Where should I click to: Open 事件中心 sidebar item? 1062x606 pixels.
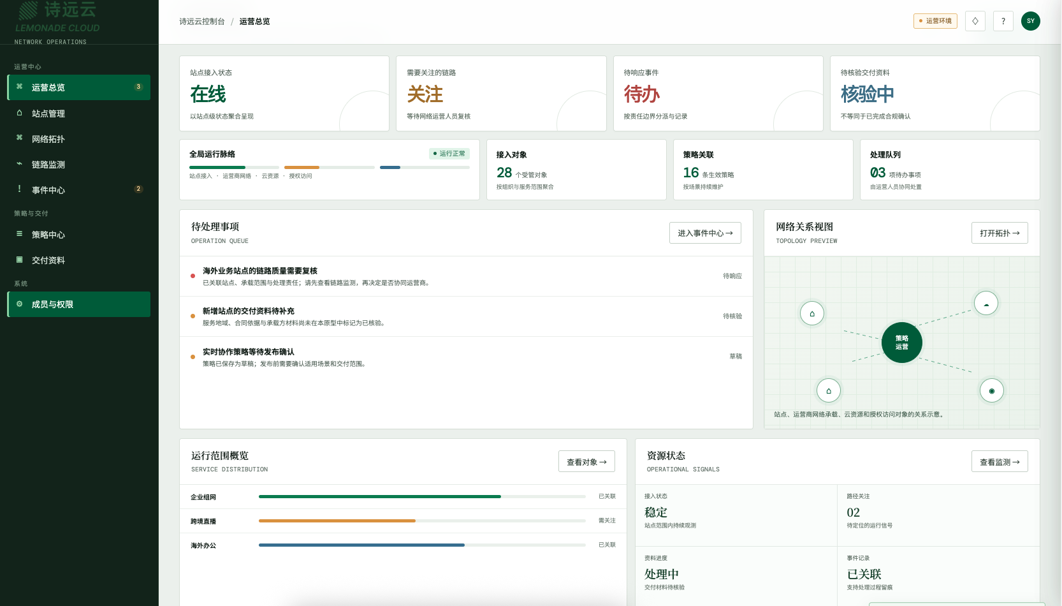(x=79, y=189)
